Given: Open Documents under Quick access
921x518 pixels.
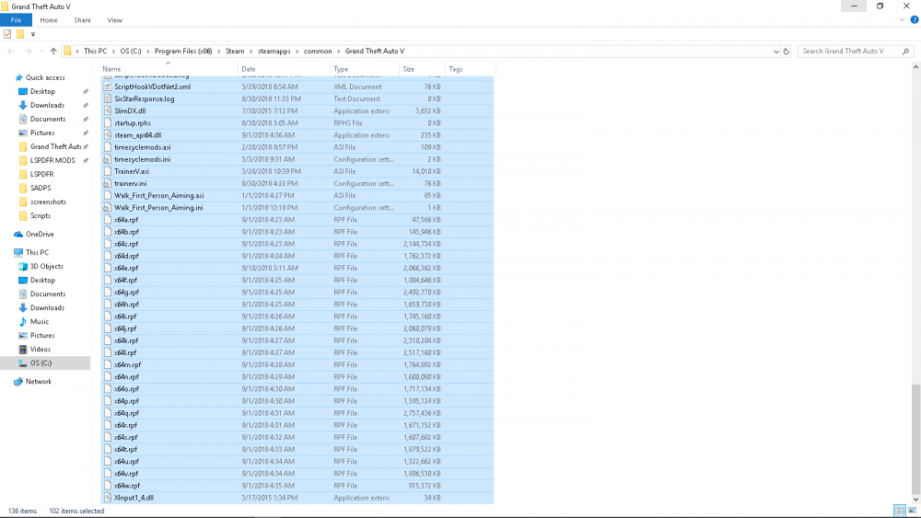Looking at the screenshot, I should 48,119.
